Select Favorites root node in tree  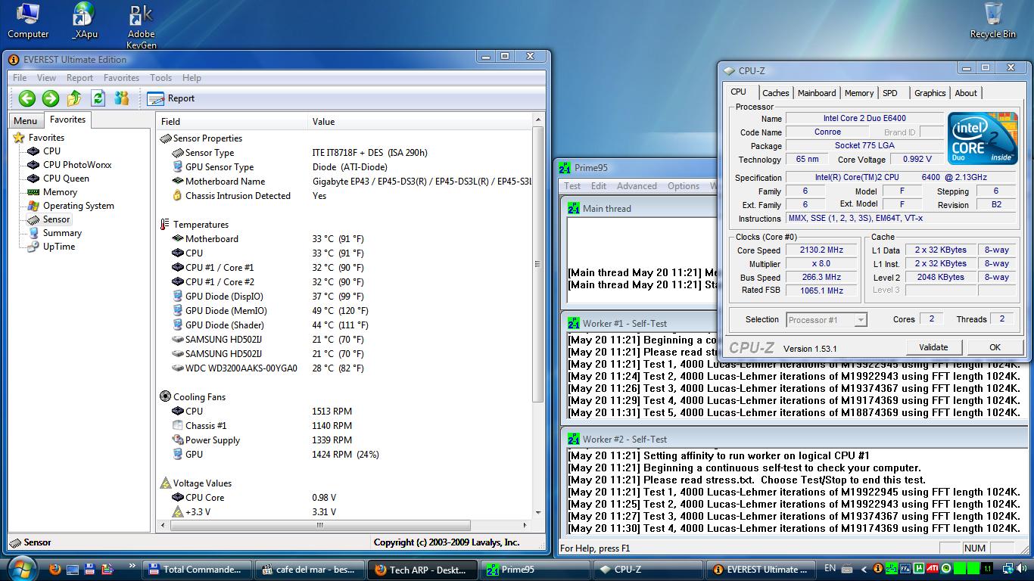coord(39,138)
